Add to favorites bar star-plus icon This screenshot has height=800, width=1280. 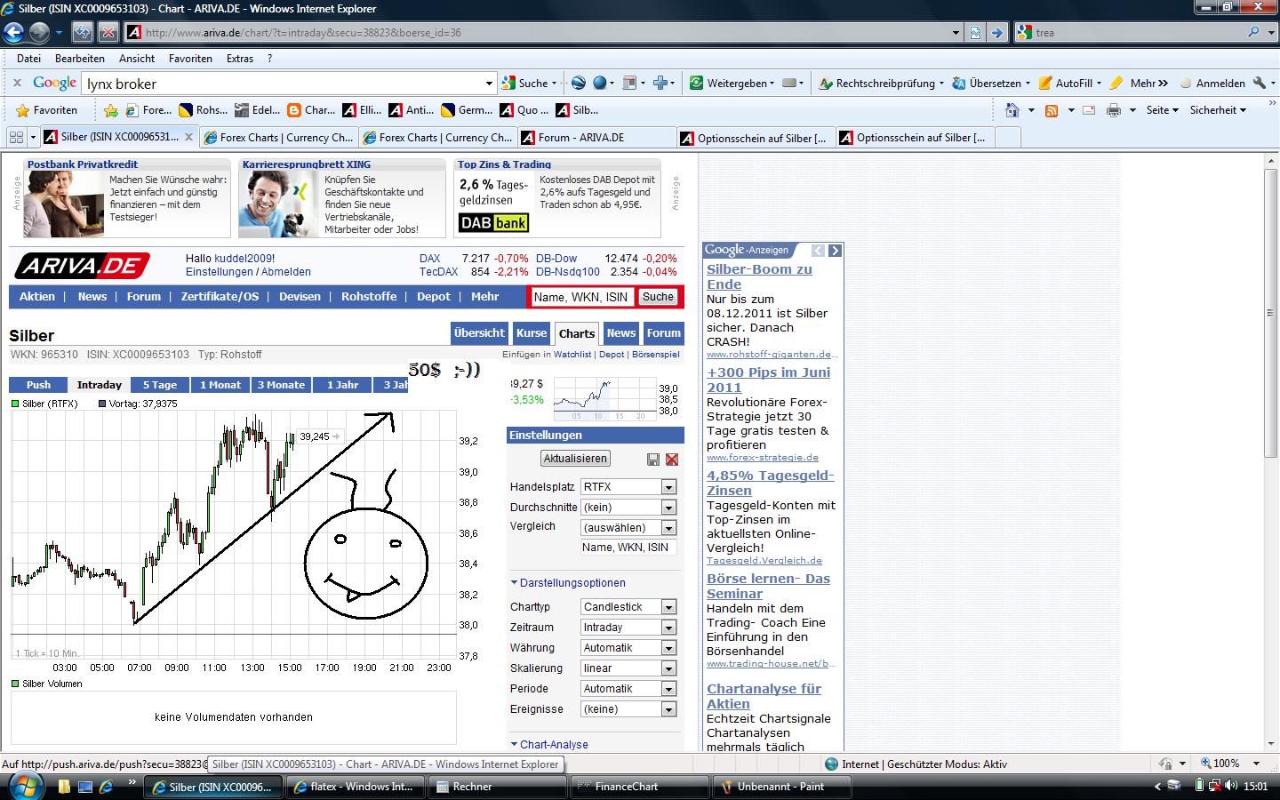click(x=110, y=110)
